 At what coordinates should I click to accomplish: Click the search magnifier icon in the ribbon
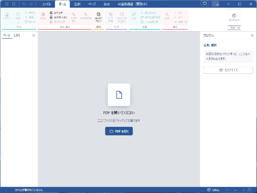pyautogui.click(x=167, y=14)
